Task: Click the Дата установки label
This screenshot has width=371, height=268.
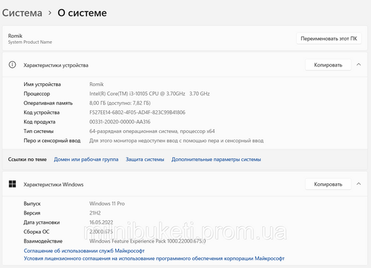Action: tap(42, 222)
